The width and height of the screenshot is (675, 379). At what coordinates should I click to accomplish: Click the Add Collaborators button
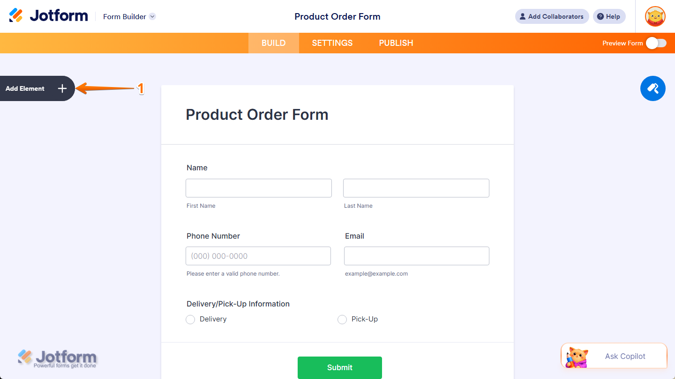coord(552,16)
